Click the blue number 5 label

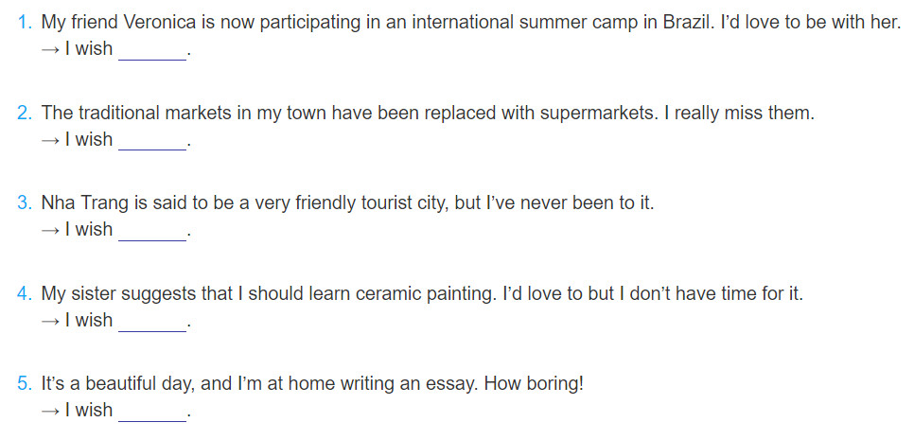pos(25,384)
